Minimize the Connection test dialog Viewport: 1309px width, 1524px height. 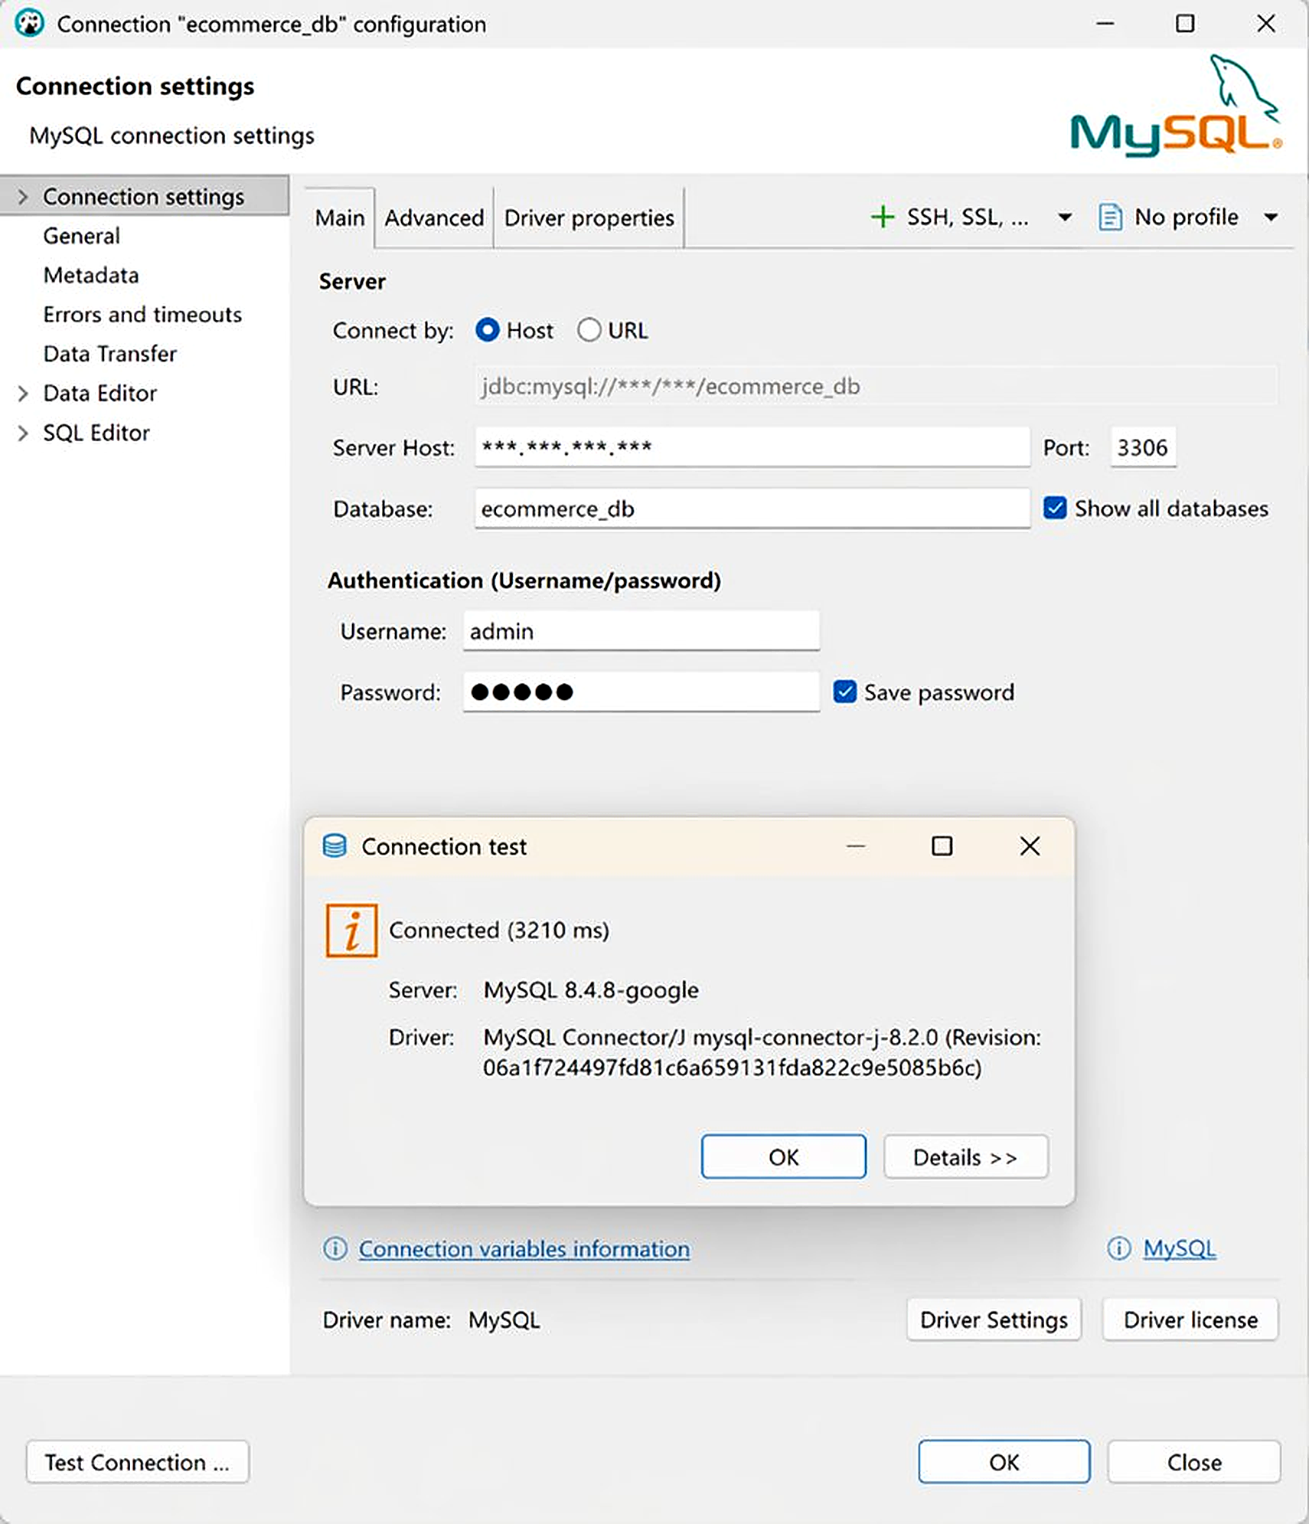(856, 846)
